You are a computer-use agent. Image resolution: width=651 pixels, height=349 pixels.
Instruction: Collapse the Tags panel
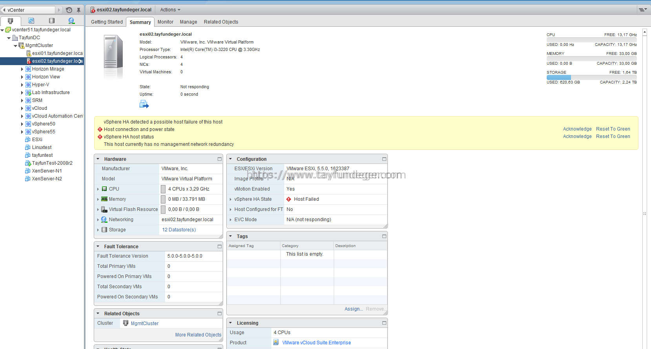(231, 236)
